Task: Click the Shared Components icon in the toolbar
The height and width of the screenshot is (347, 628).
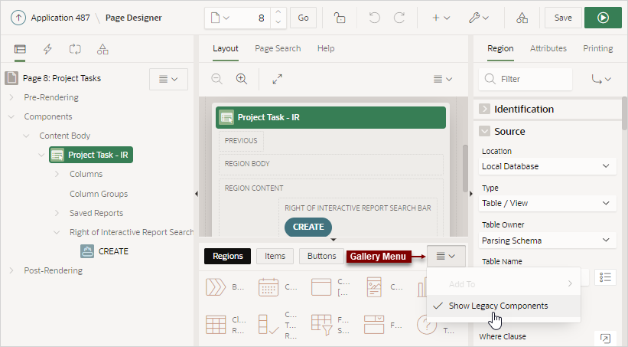Action: (522, 18)
